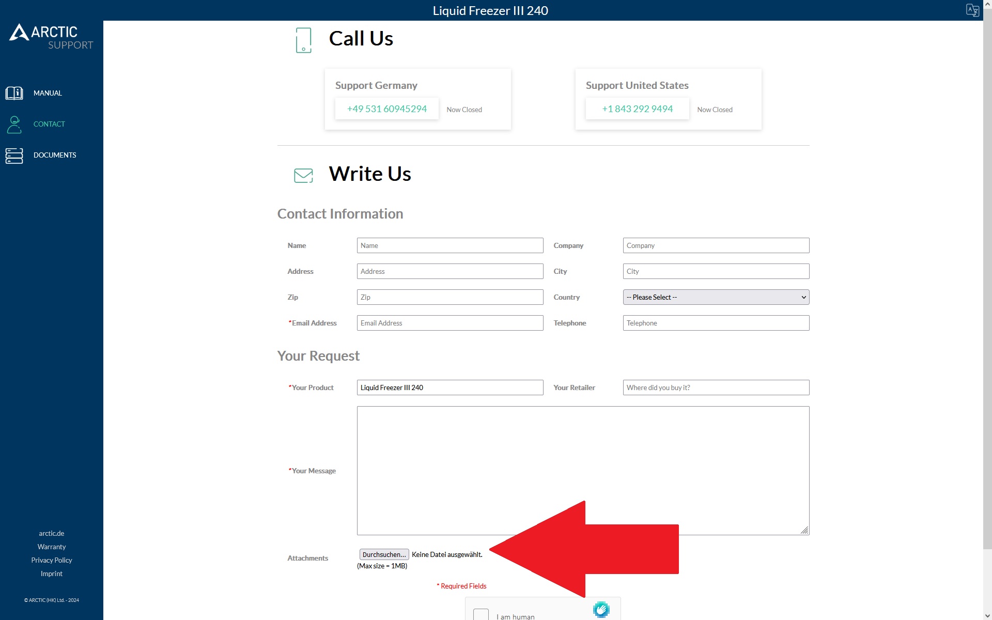The height and width of the screenshot is (620, 992).
Task: Click the Documents stack icon
Action: [14, 155]
